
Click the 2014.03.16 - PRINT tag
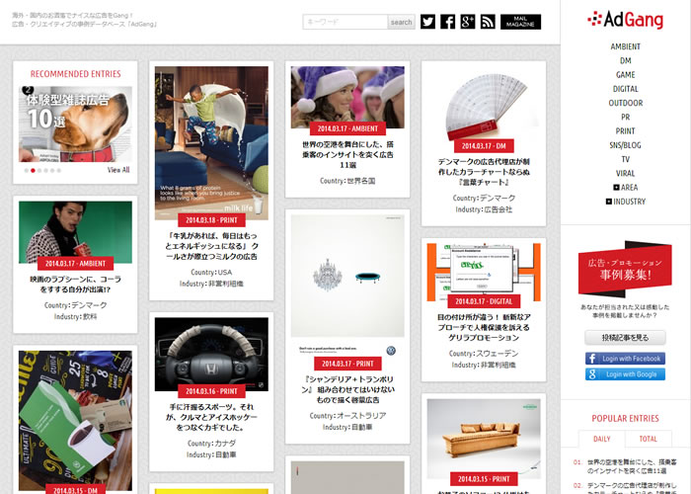click(x=211, y=391)
